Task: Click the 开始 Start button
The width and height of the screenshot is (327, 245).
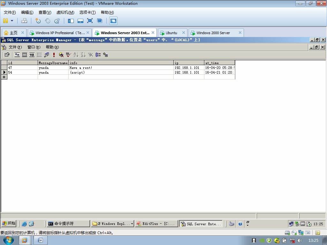Action: 9,223
